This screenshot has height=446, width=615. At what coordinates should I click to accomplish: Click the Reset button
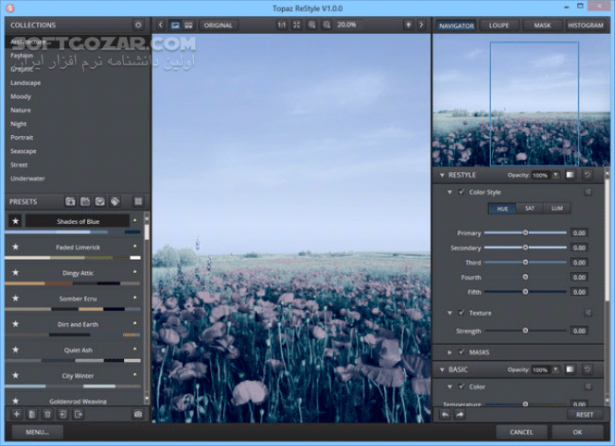pos(585,415)
